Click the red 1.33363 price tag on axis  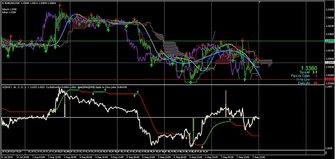tap(329, 79)
